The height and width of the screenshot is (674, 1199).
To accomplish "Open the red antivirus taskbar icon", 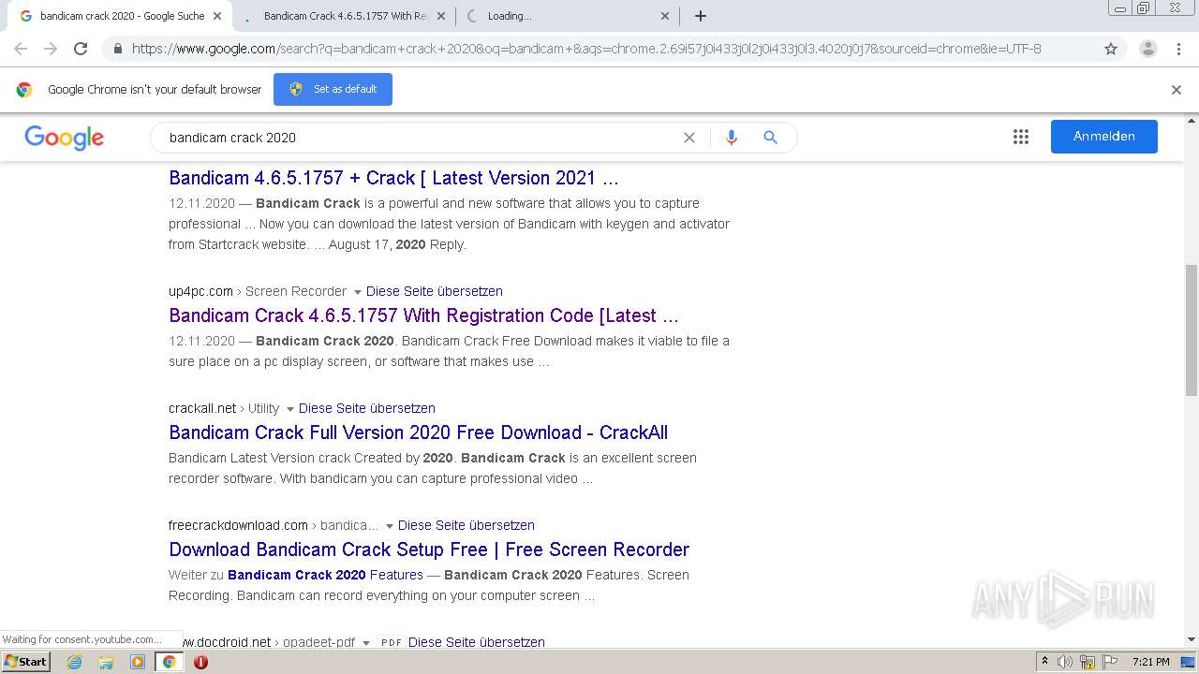I will (200, 662).
